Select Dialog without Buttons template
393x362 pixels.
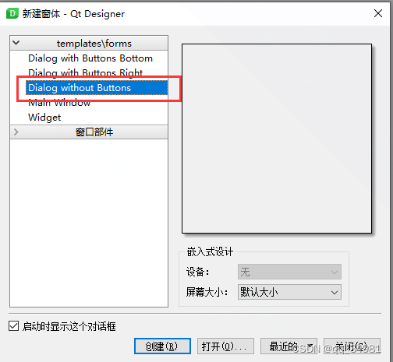pyautogui.click(x=97, y=88)
